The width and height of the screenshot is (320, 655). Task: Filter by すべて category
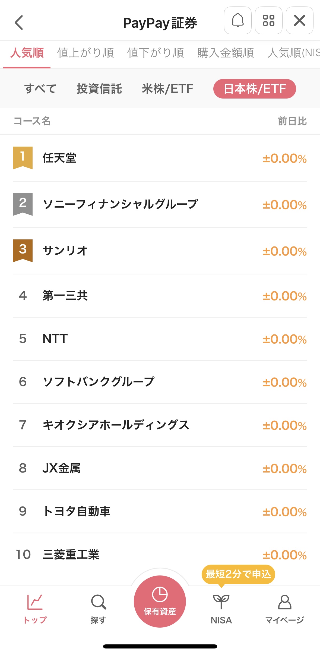40,89
